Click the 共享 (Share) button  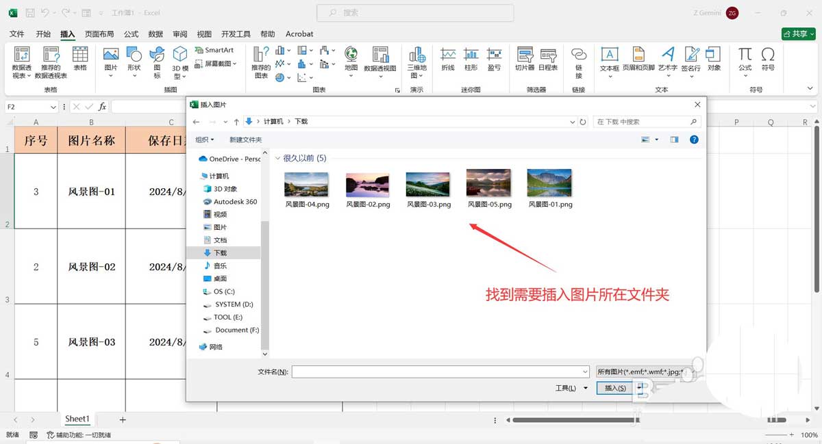[x=798, y=34]
